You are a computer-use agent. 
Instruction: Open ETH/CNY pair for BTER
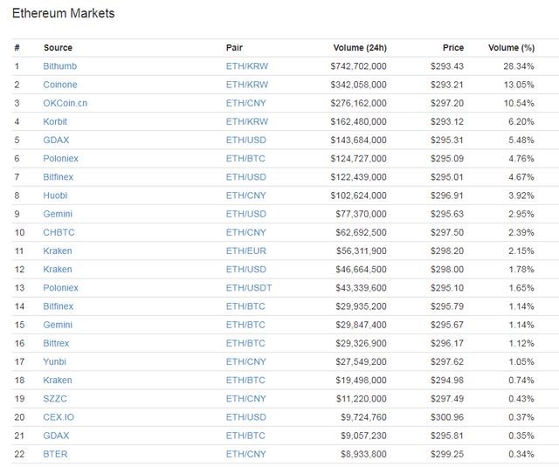[246, 455]
